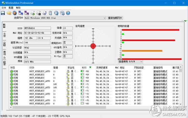Click the globe with arrow toolbar icon
The image size is (188, 118).
coord(56,13)
